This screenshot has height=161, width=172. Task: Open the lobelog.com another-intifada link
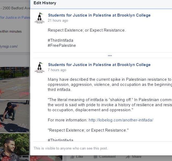pyautogui.click(x=121, y=120)
